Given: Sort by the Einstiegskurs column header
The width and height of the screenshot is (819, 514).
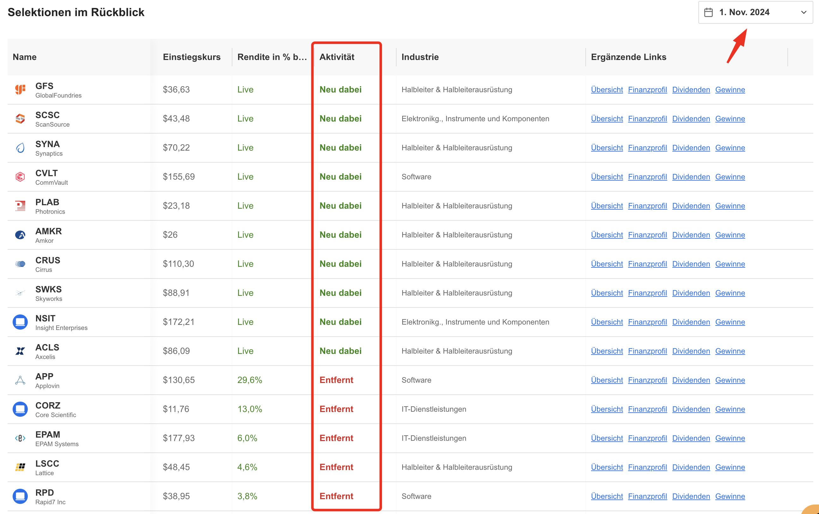Looking at the screenshot, I should click(191, 57).
